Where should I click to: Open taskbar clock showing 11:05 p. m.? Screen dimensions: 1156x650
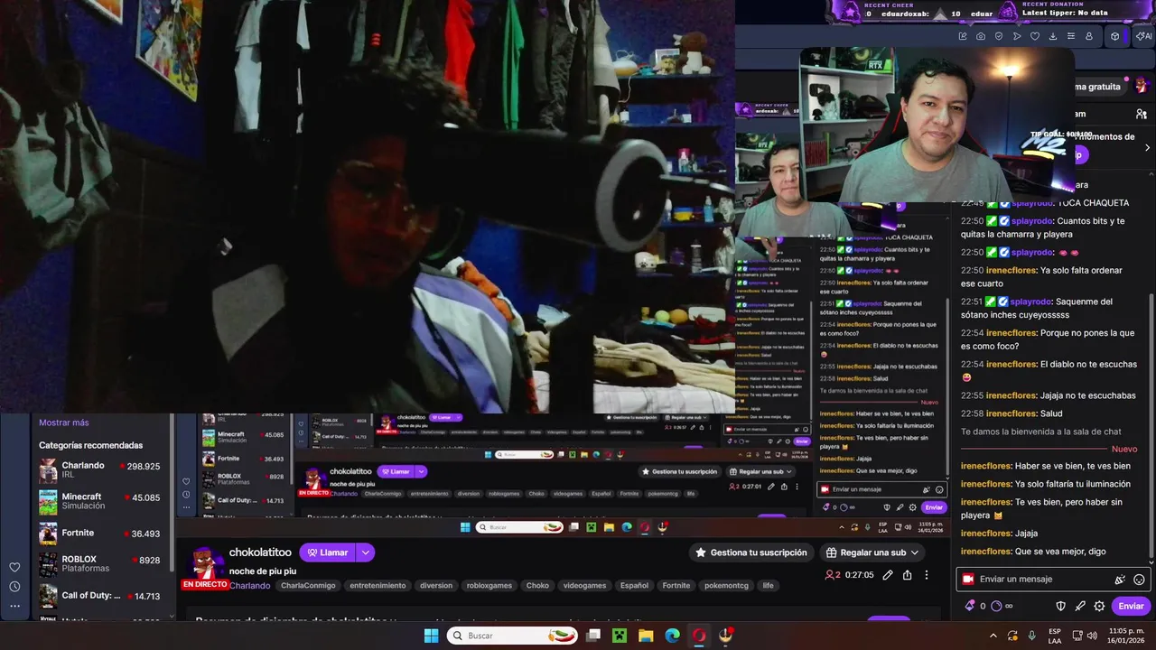click(1124, 636)
